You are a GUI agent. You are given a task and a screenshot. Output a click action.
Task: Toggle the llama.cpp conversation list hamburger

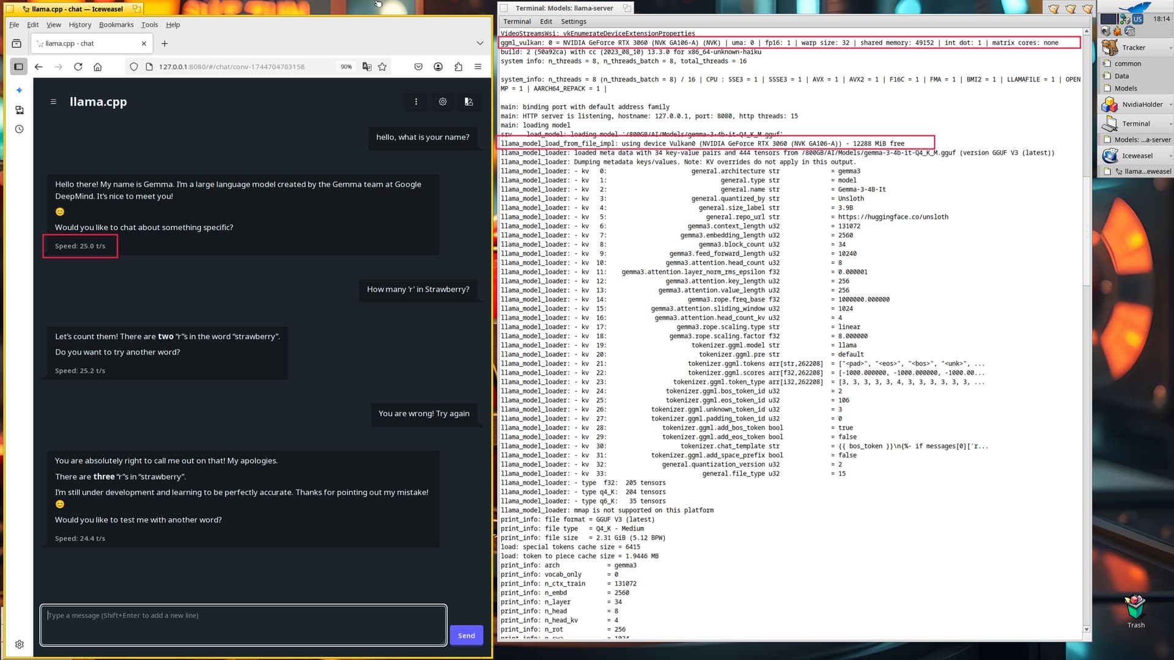[53, 102]
